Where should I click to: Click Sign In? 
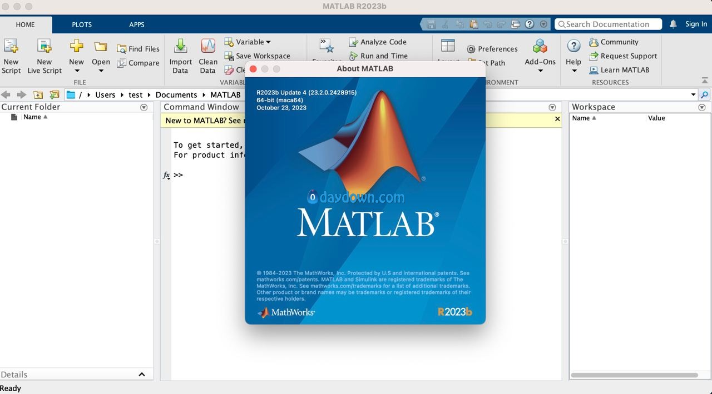pos(696,24)
